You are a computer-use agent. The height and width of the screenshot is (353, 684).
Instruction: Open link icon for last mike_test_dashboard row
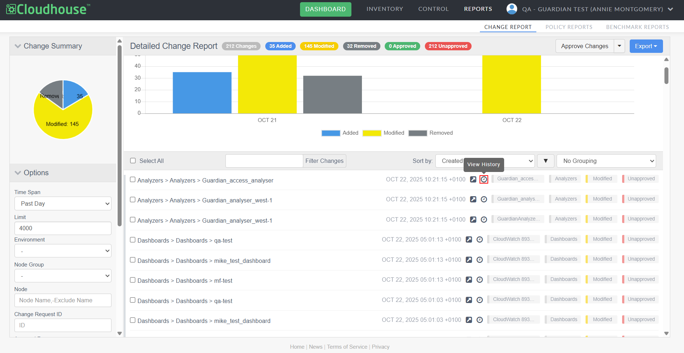pos(469,320)
